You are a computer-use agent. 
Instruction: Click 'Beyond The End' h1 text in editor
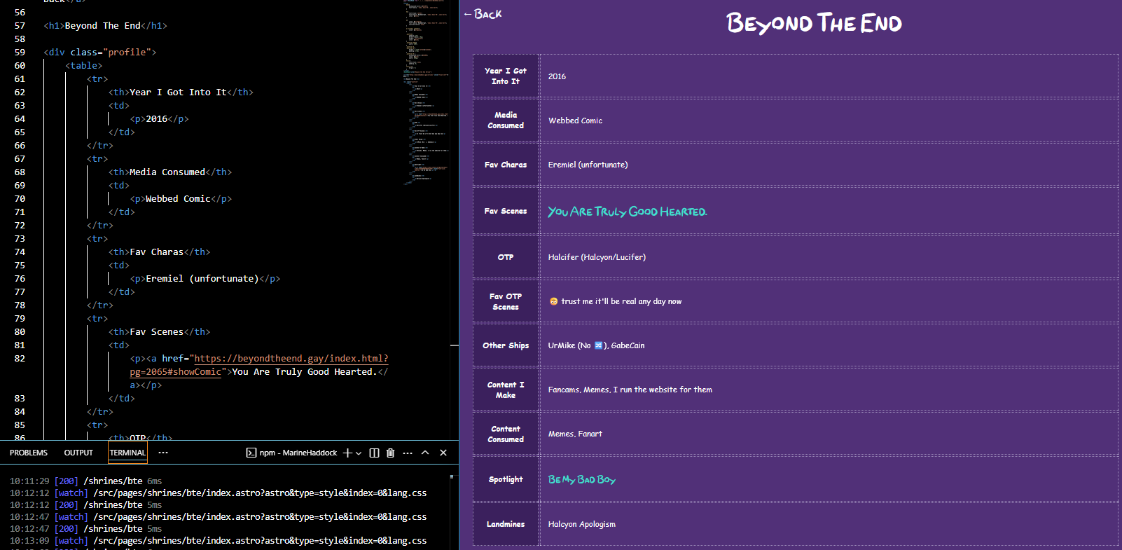click(102, 26)
